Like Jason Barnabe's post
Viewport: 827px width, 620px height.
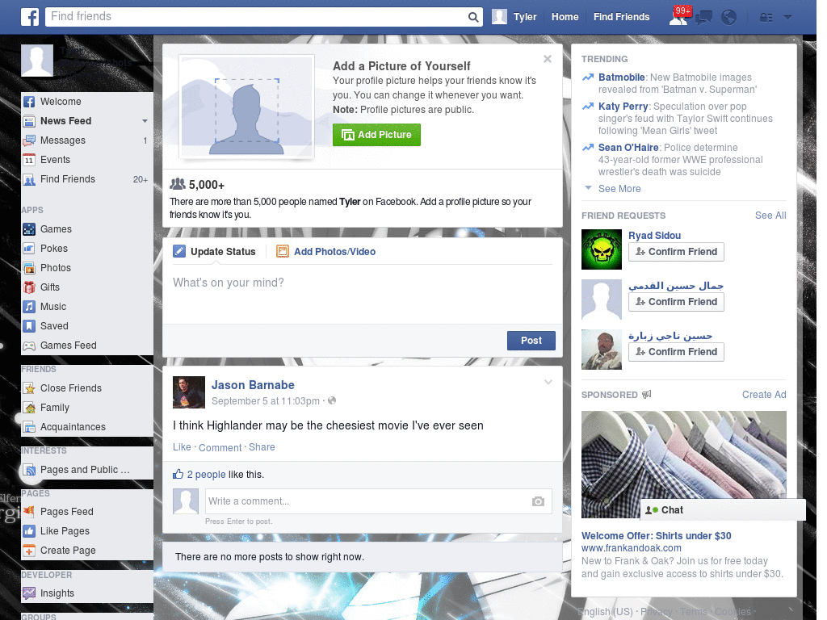pyautogui.click(x=182, y=447)
